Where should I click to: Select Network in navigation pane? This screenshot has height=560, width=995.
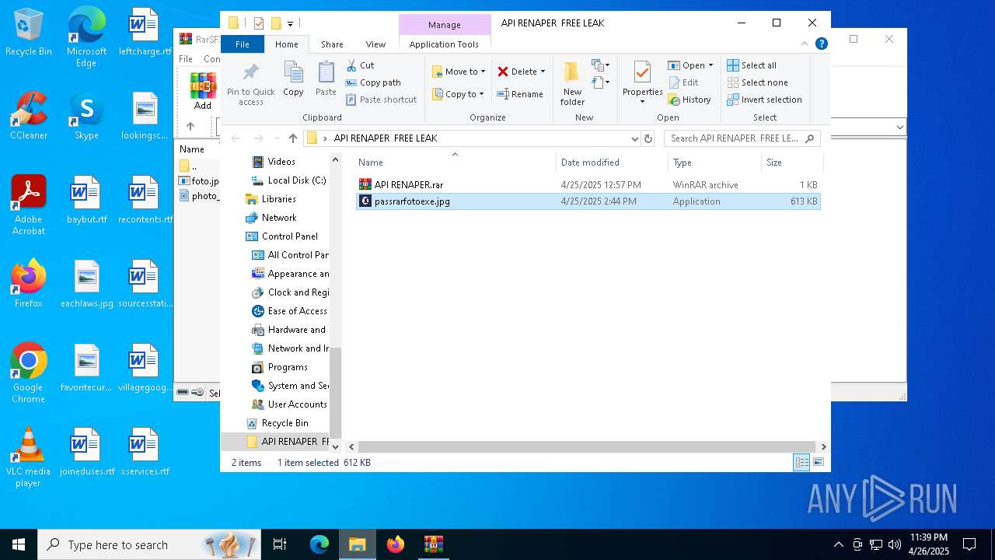coord(271,218)
